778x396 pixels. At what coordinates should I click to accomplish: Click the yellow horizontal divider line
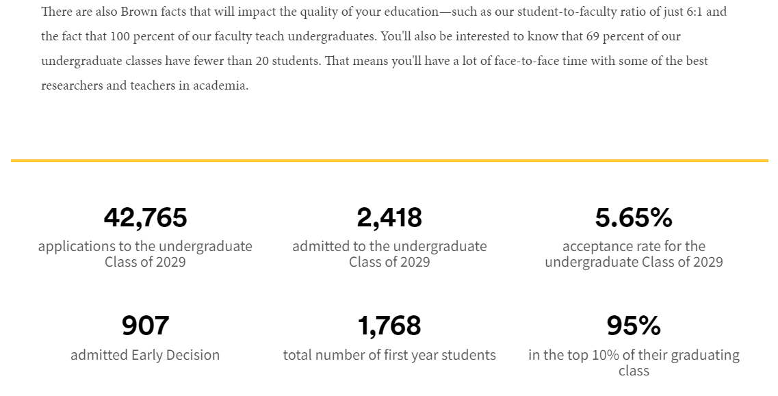(x=389, y=161)
